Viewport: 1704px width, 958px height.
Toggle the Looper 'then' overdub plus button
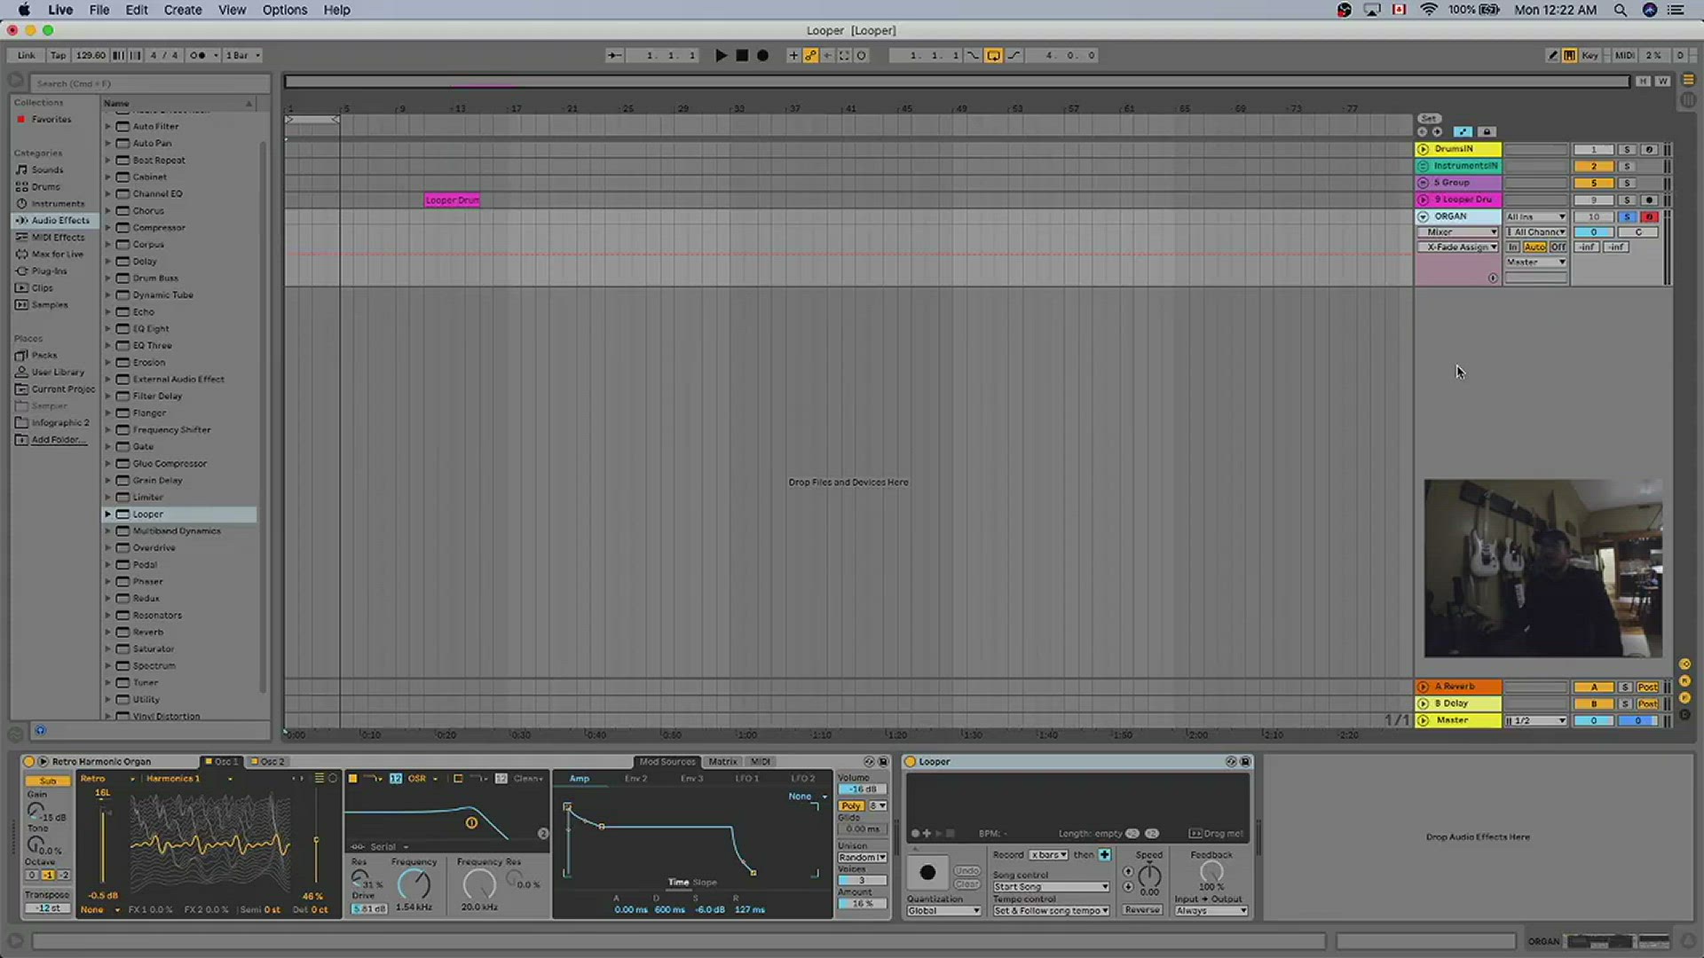(x=1105, y=855)
